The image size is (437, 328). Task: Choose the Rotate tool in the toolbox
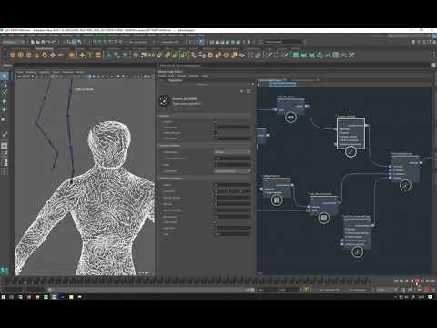coord(5,110)
